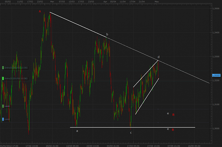This screenshot has width=222, height=147.
Task: Click the 13/03 05:00 timestamp
Action: pyautogui.click(x=72, y=146)
